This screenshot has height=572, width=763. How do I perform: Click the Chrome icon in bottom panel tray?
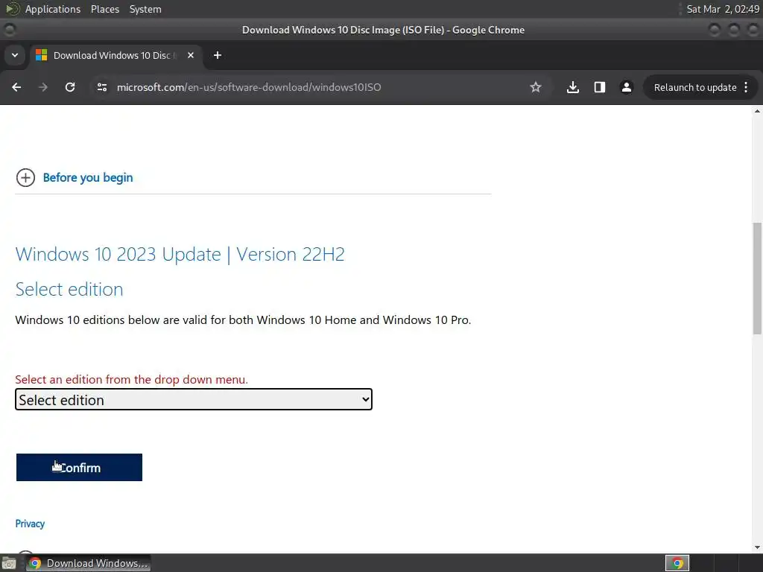pos(677,563)
